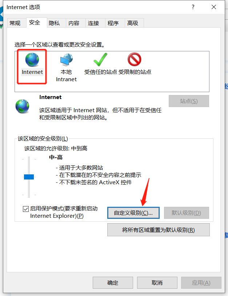
Task: Toggle the 启用保护模式 checkbox
Action: point(26,209)
